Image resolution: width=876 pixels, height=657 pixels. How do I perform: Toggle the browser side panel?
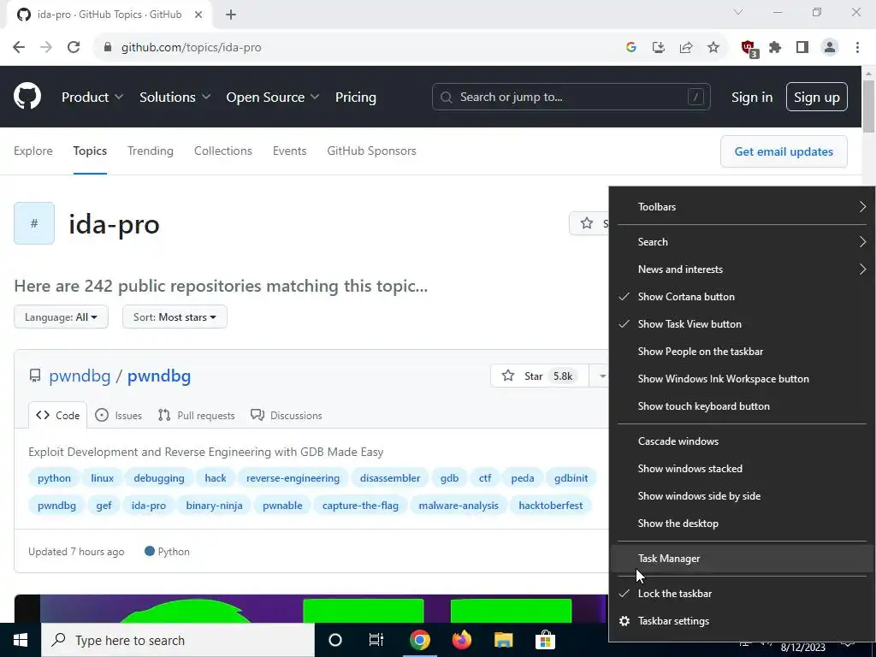(802, 48)
